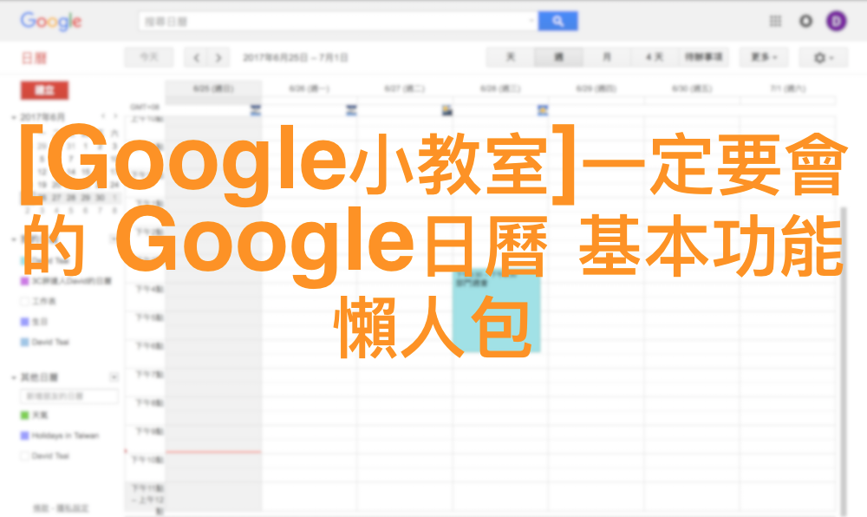Screen dimensions: 867x517
Task: Open the 更多 dropdown menu
Action: tap(764, 57)
